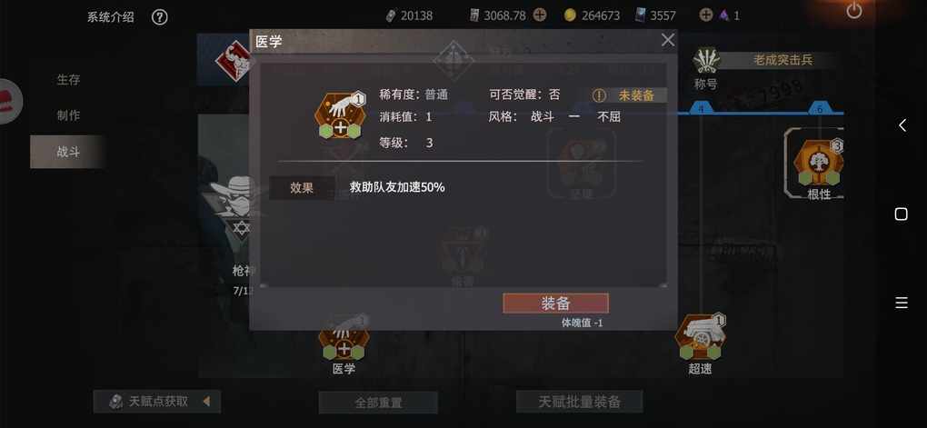
Task: Select the 超速 talent icon
Action: pyautogui.click(x=700, y=337)
